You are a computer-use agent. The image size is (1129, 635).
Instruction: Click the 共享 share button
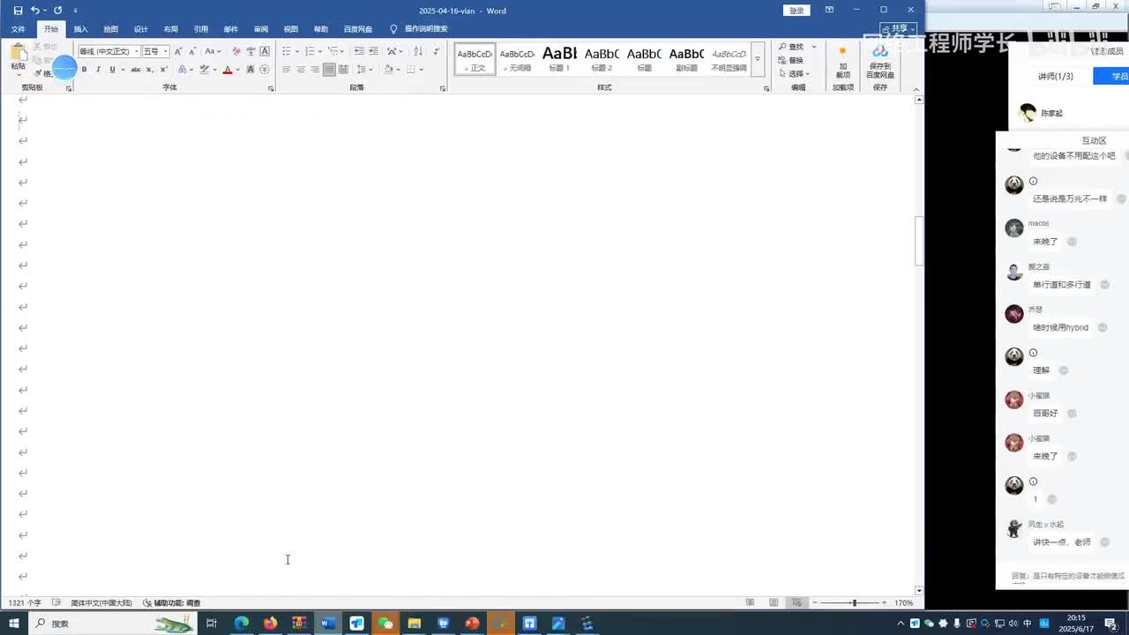point(898,29)
